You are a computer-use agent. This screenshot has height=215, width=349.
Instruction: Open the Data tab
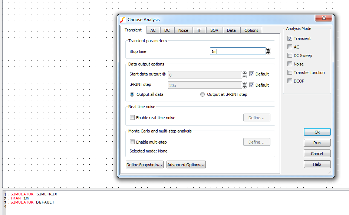coord(231,30)
